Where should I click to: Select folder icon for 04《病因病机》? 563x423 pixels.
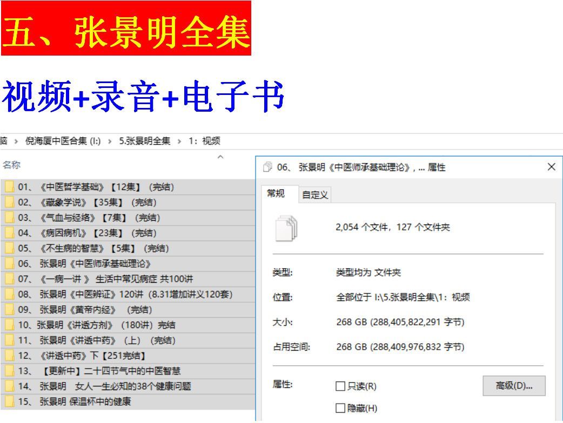9,233
